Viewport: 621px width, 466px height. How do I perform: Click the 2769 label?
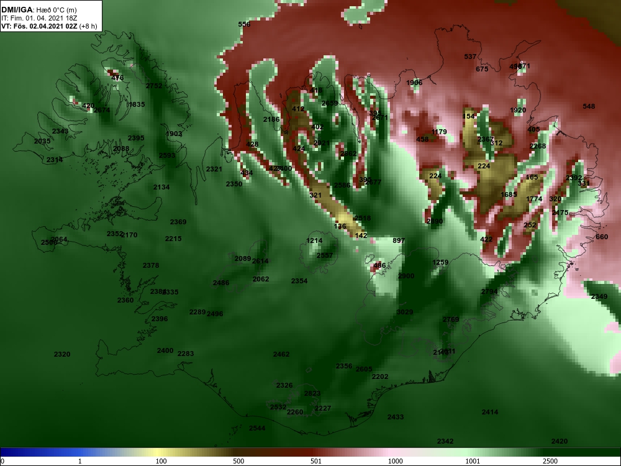[x=451, y=320]
